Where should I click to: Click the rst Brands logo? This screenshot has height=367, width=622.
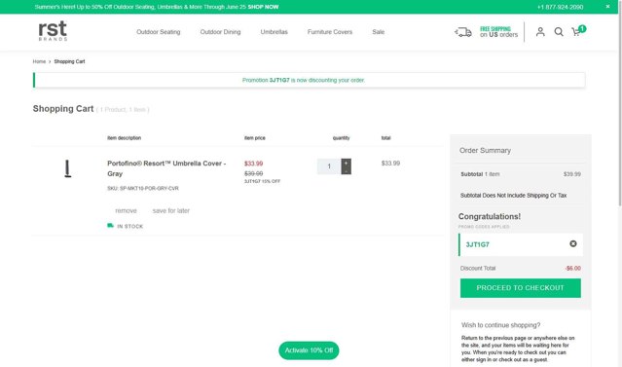coord(53,30)
